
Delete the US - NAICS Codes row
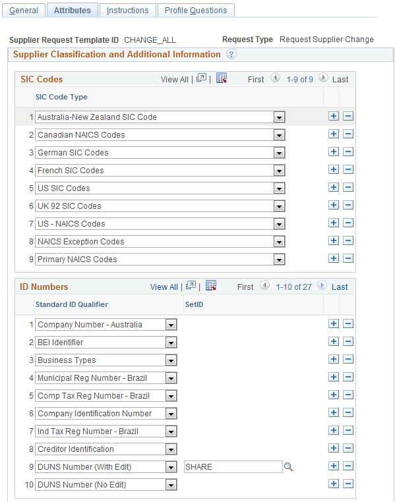(x=348, y=223)
